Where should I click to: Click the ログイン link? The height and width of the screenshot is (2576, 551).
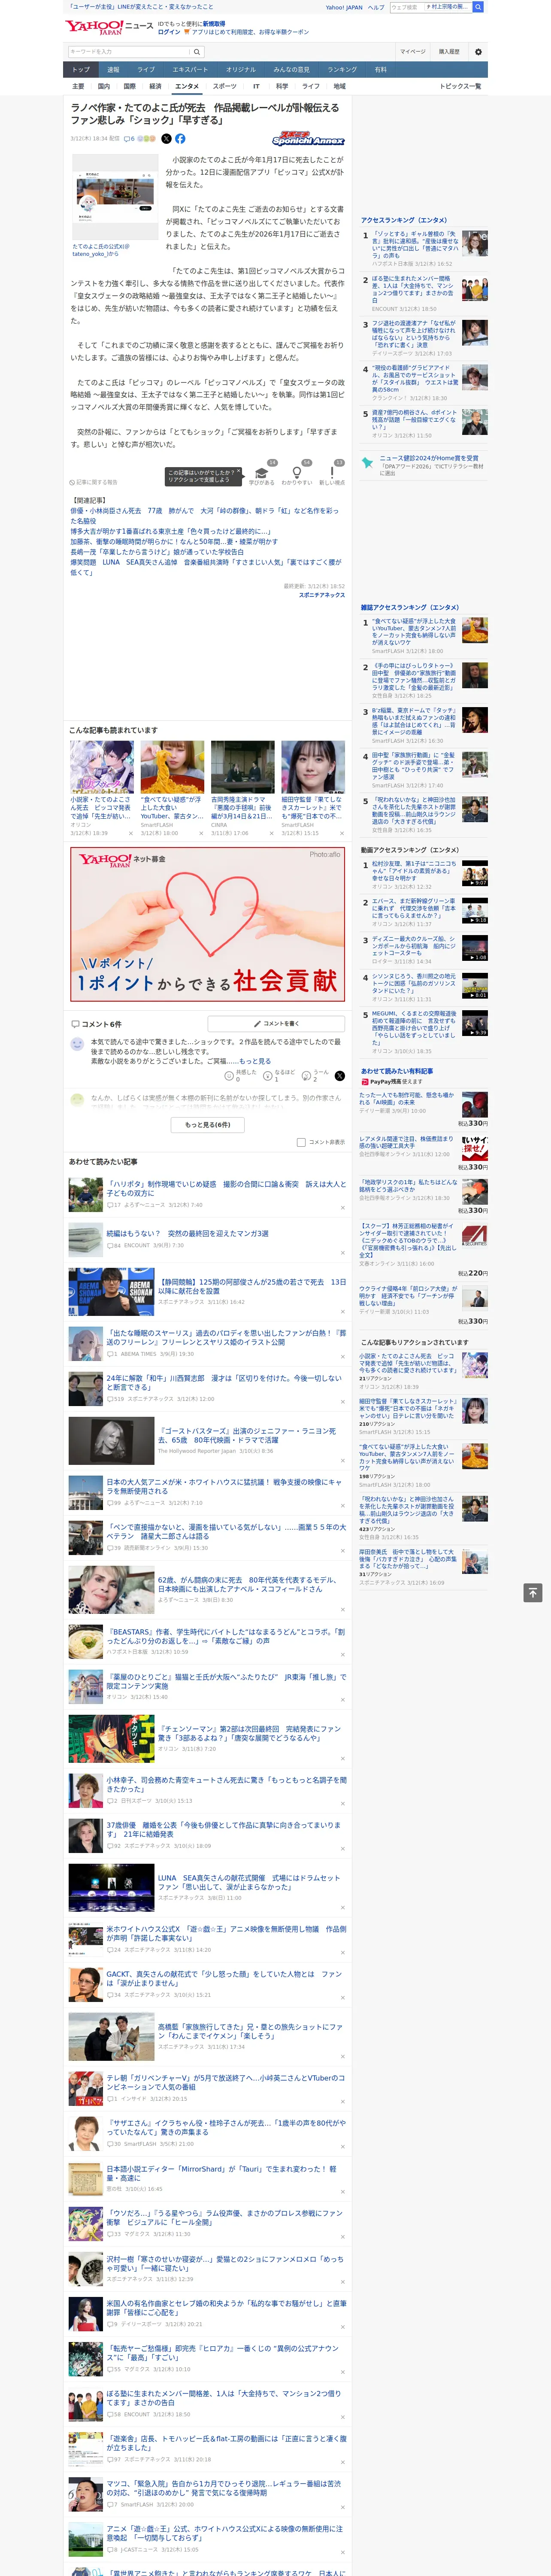(x=169, y=32)
